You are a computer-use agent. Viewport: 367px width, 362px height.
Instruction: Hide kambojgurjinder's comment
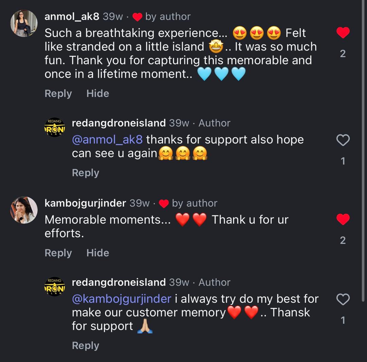click(x=98, y=253)
